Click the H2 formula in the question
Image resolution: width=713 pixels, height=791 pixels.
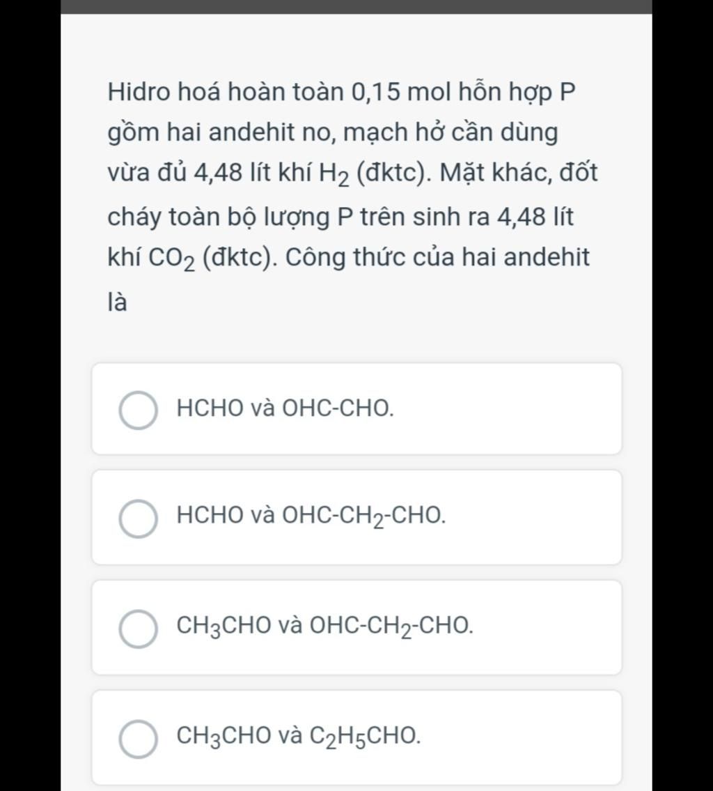pos(333,175)
